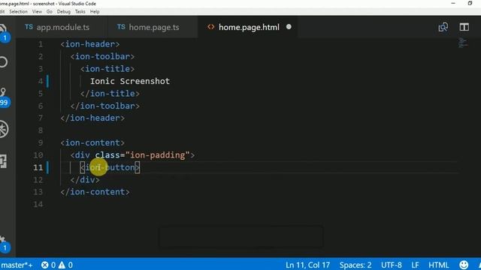Click Spaces: 2 indentation setting
Viewport: 481px width, 270px height.
[x=355, y=265]
